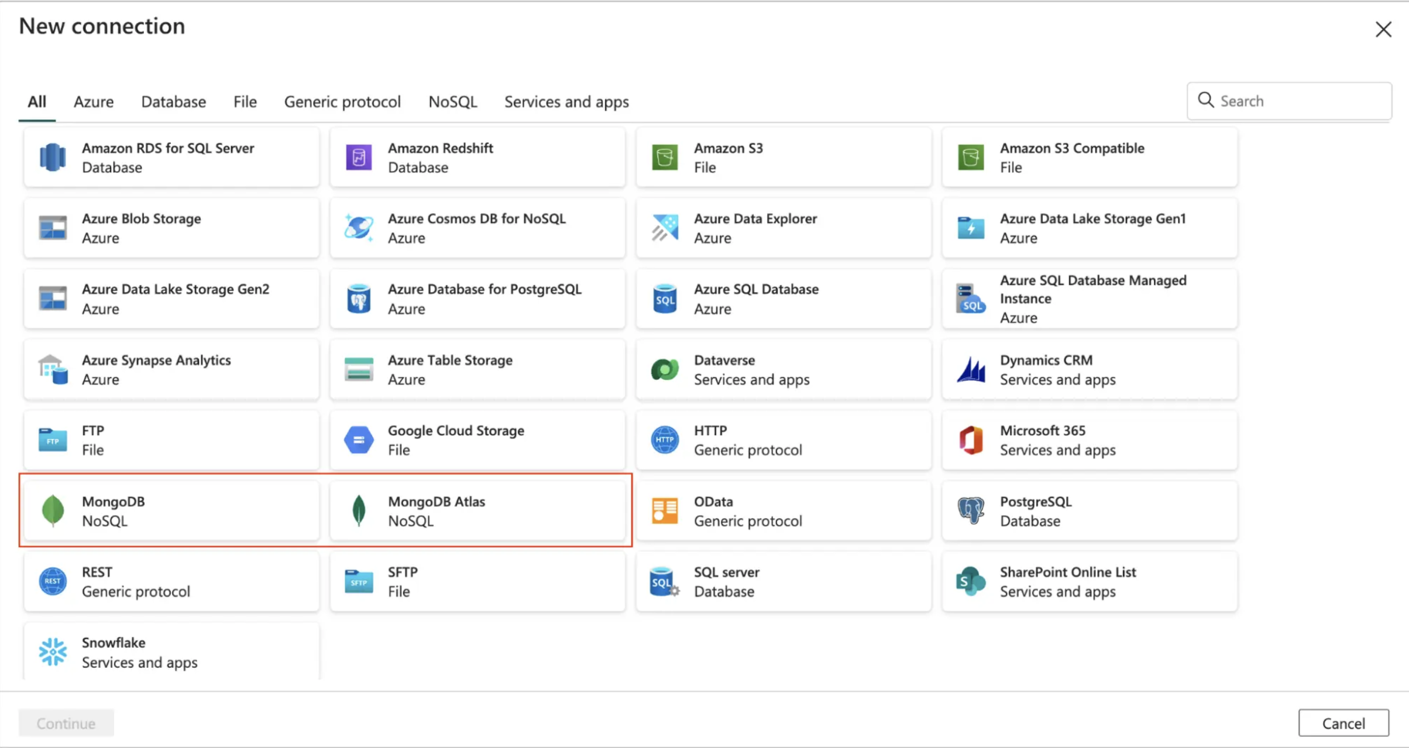Select the Amazon Redshift connector
Image resolution: width=1409 pixels, height=748 pixels.
tap(477, 157)
